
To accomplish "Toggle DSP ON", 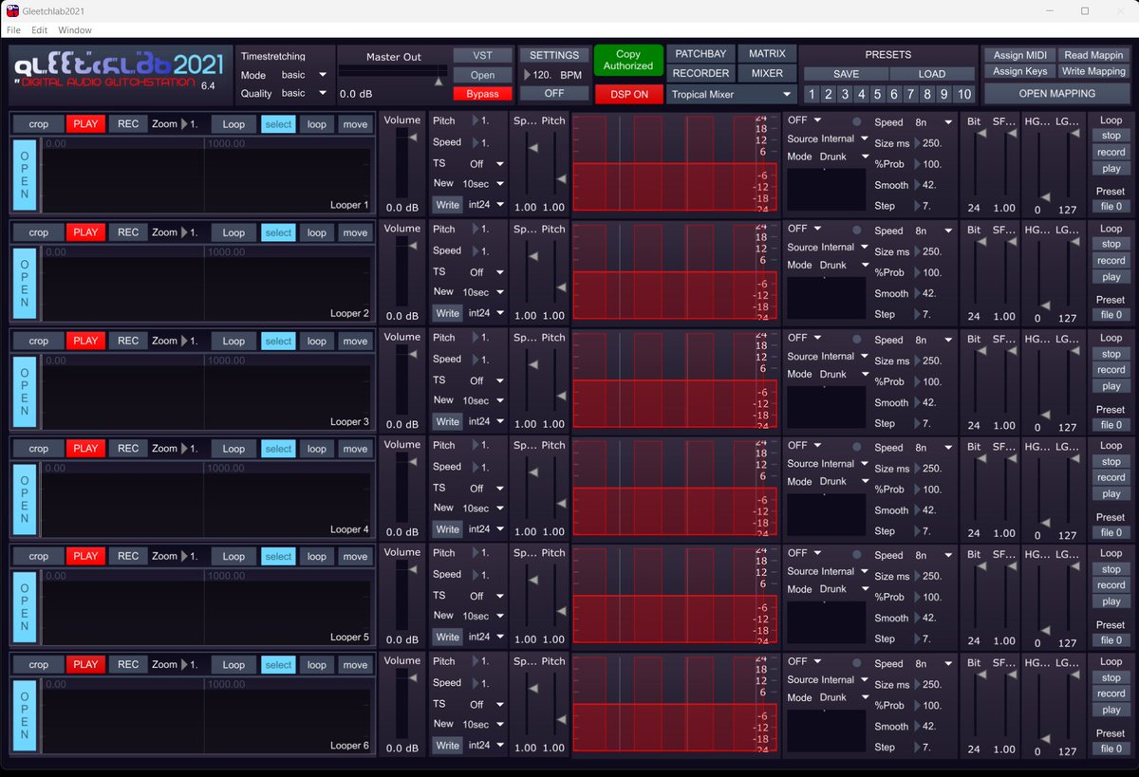I will point(630,94).
